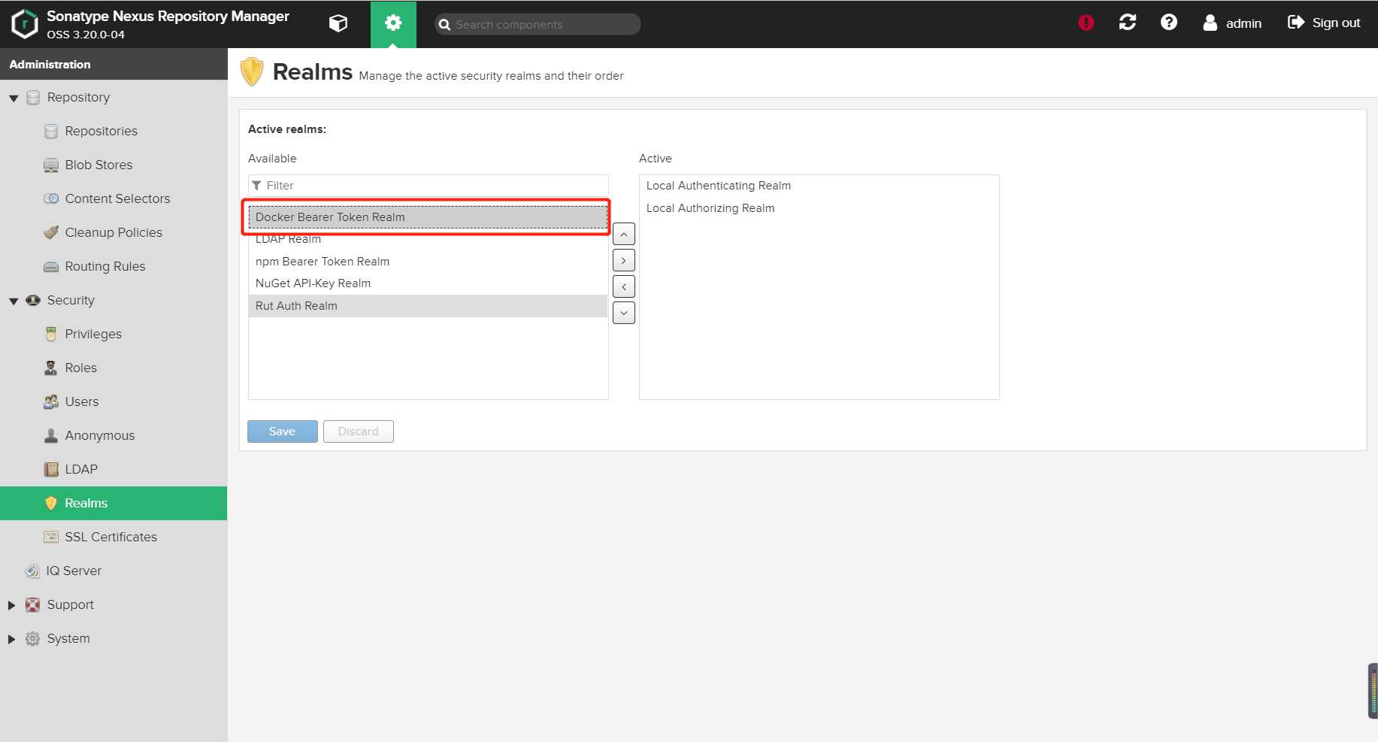Open the Browse cube icon
1378x742 pixels.
click(338, 23)
